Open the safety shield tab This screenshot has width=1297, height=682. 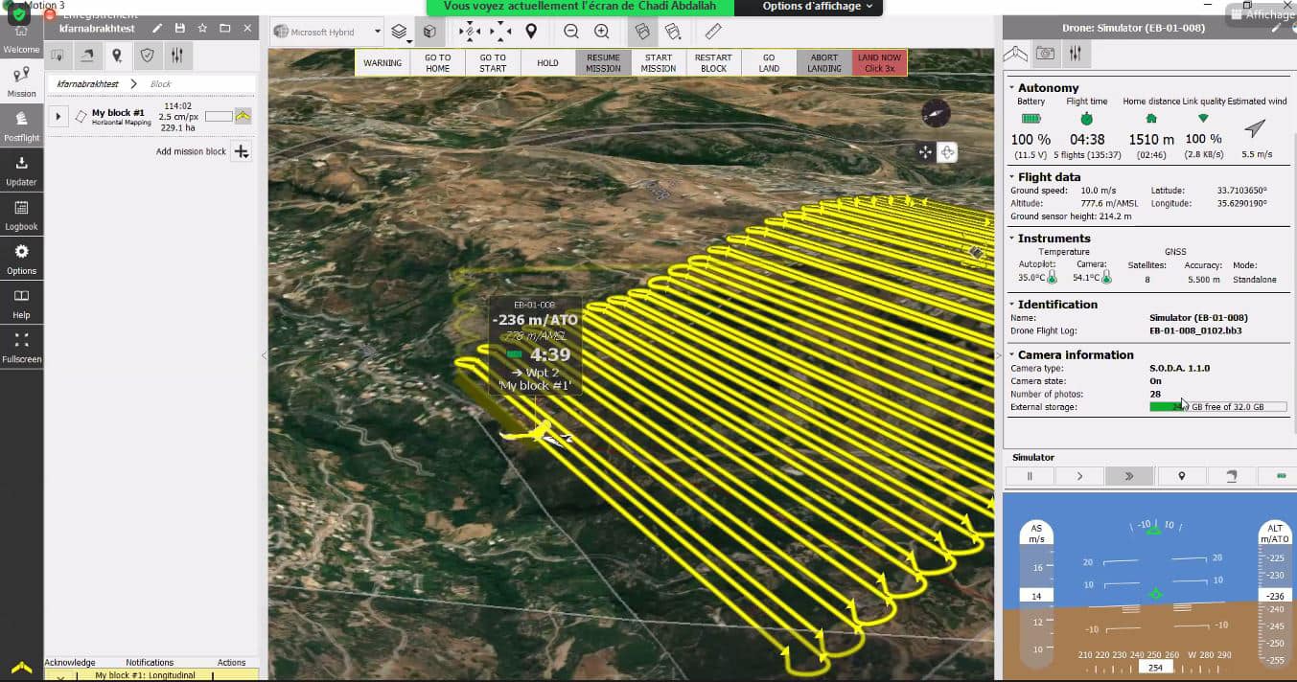(x=147, y=56)
